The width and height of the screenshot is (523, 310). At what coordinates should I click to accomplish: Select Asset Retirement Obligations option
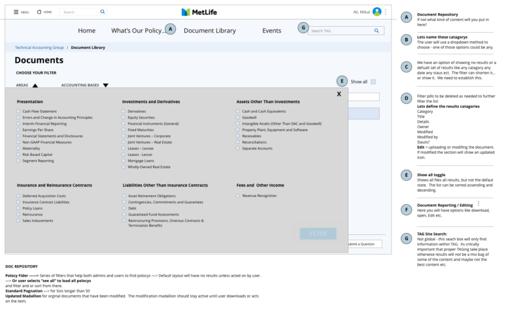click(124, 196)
